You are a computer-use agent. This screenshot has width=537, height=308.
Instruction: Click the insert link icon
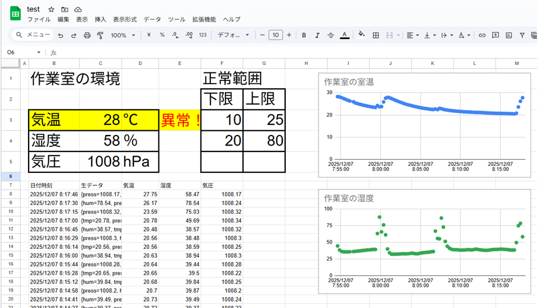(482, 35)
